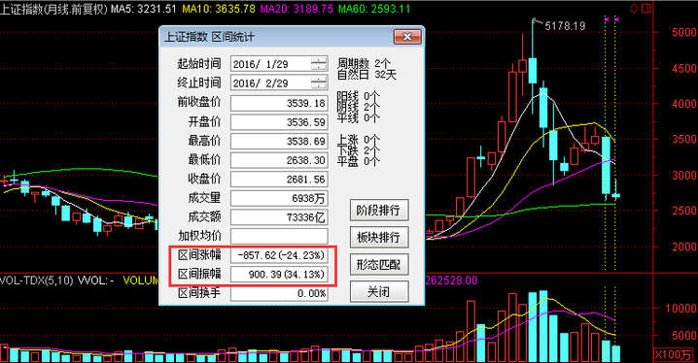
Task: Open the 板块排行 sector ranking
Action: point(379,238)
